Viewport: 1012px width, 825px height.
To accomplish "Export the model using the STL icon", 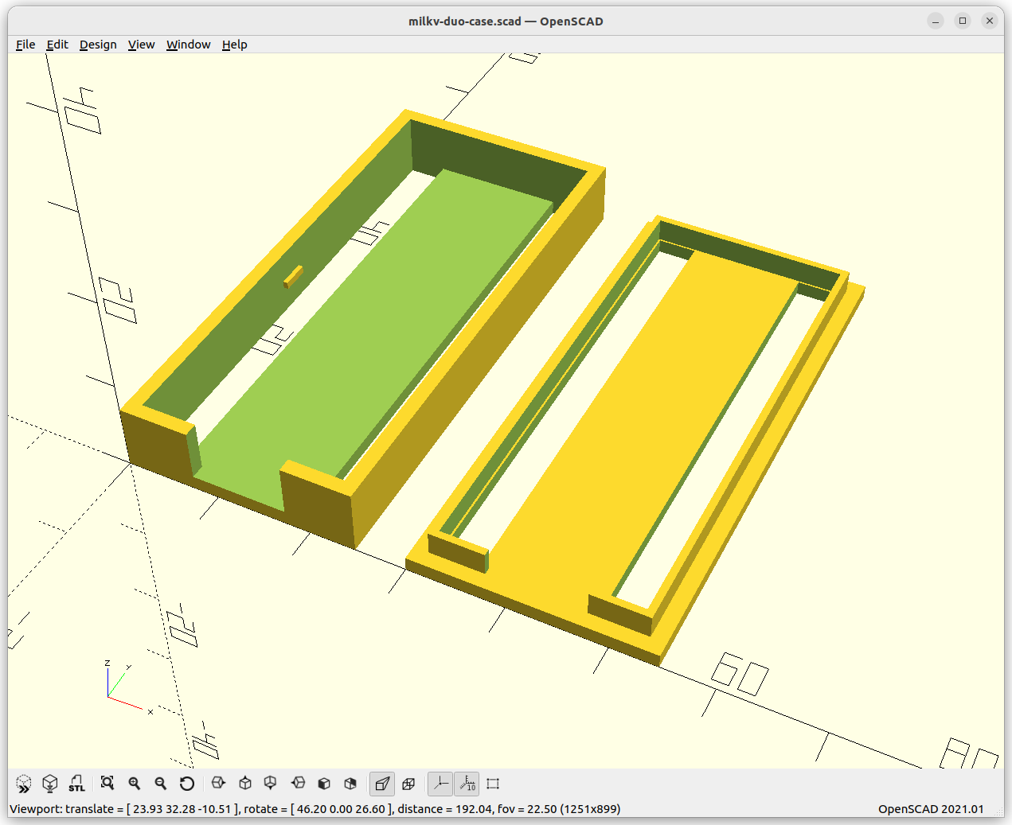I will 76,784.
